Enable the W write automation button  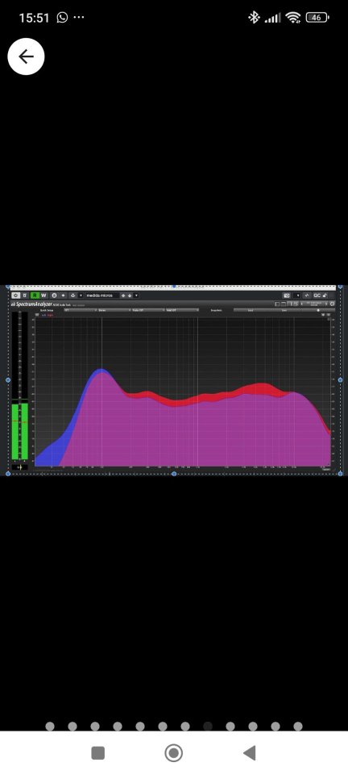43,295
